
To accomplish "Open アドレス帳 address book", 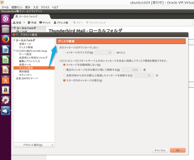I will pyautogui.click(x=61, y=23).
